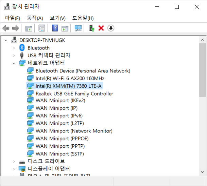207x186 pixels.
Task: Select the 네트워크 어댑터 label
Action: (46, 63)
